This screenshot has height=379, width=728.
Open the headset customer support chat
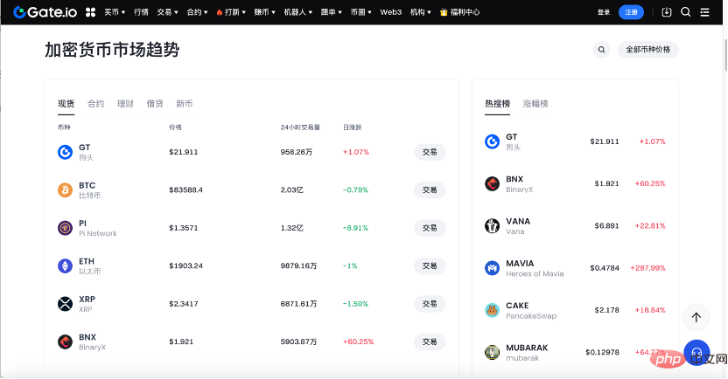point(696,352)
